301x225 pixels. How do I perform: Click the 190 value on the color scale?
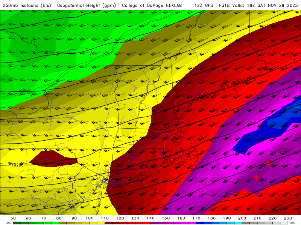(x=227, y=218)
